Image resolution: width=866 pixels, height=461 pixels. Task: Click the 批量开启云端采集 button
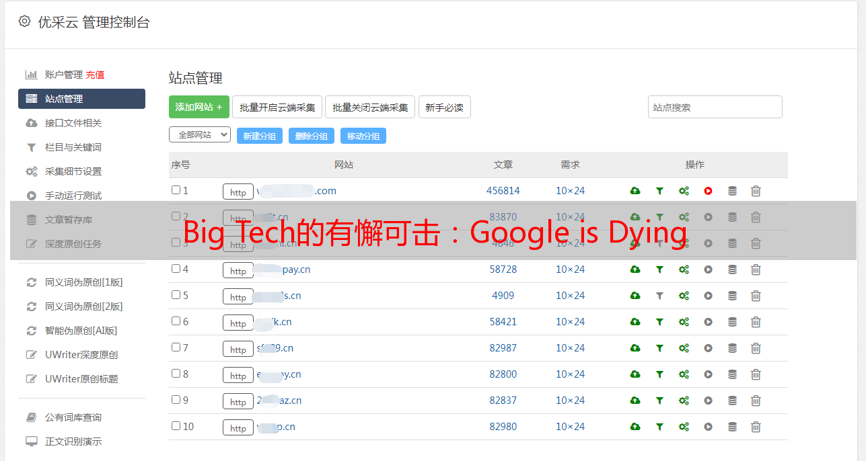(277, 107)
